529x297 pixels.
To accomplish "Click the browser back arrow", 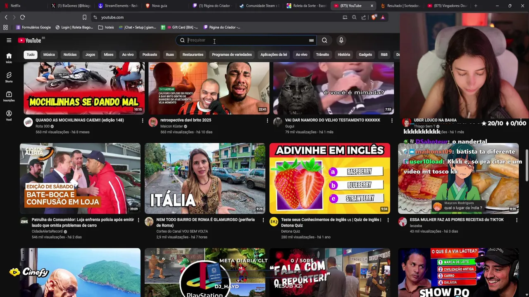I will pos(6,17).
